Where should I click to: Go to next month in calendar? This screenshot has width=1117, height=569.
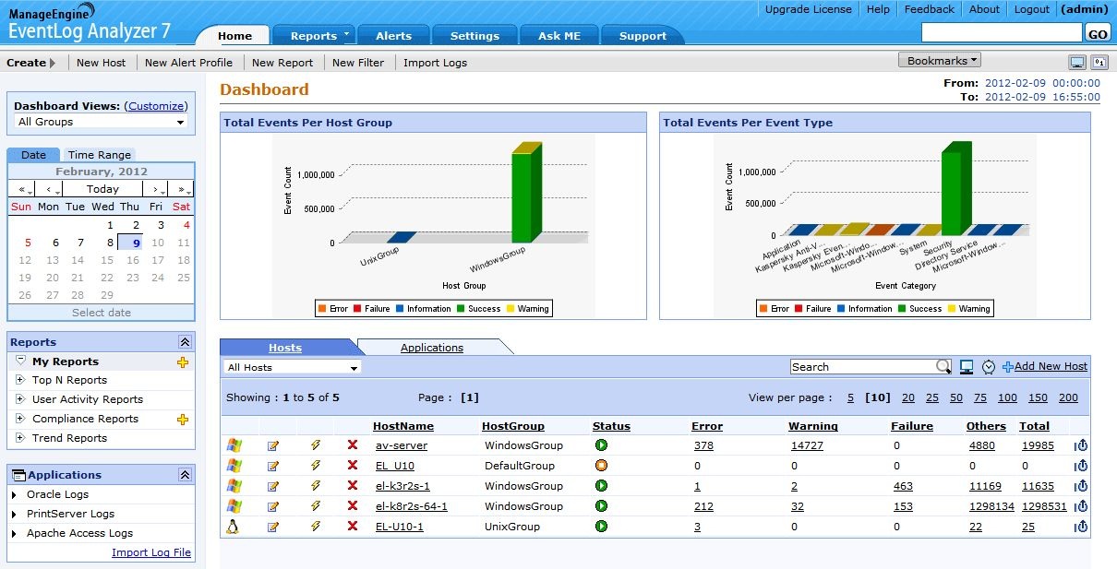point(156,189)
